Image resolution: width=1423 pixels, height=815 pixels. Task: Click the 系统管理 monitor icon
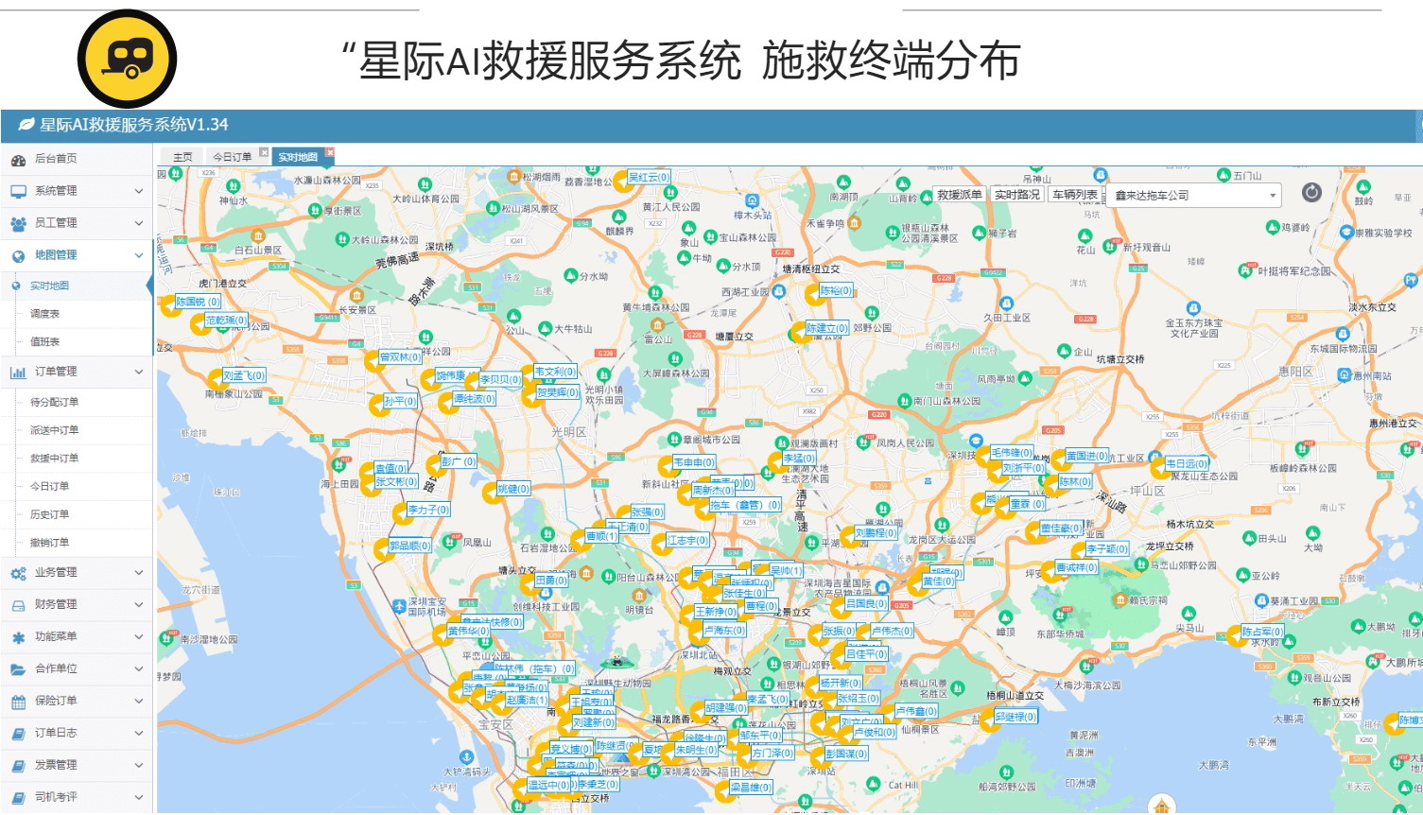pos(18,191)
